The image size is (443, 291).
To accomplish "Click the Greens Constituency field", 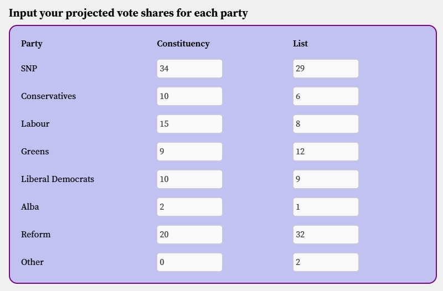I will coord(189,152).
